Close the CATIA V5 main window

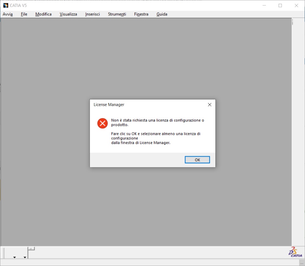(x=296, y=5)
